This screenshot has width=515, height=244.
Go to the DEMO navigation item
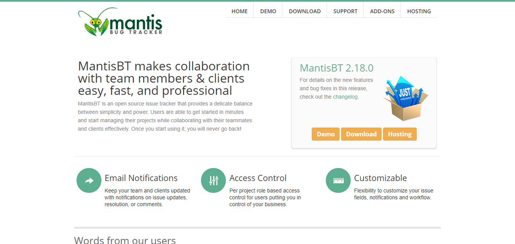[x=268, y=11]
